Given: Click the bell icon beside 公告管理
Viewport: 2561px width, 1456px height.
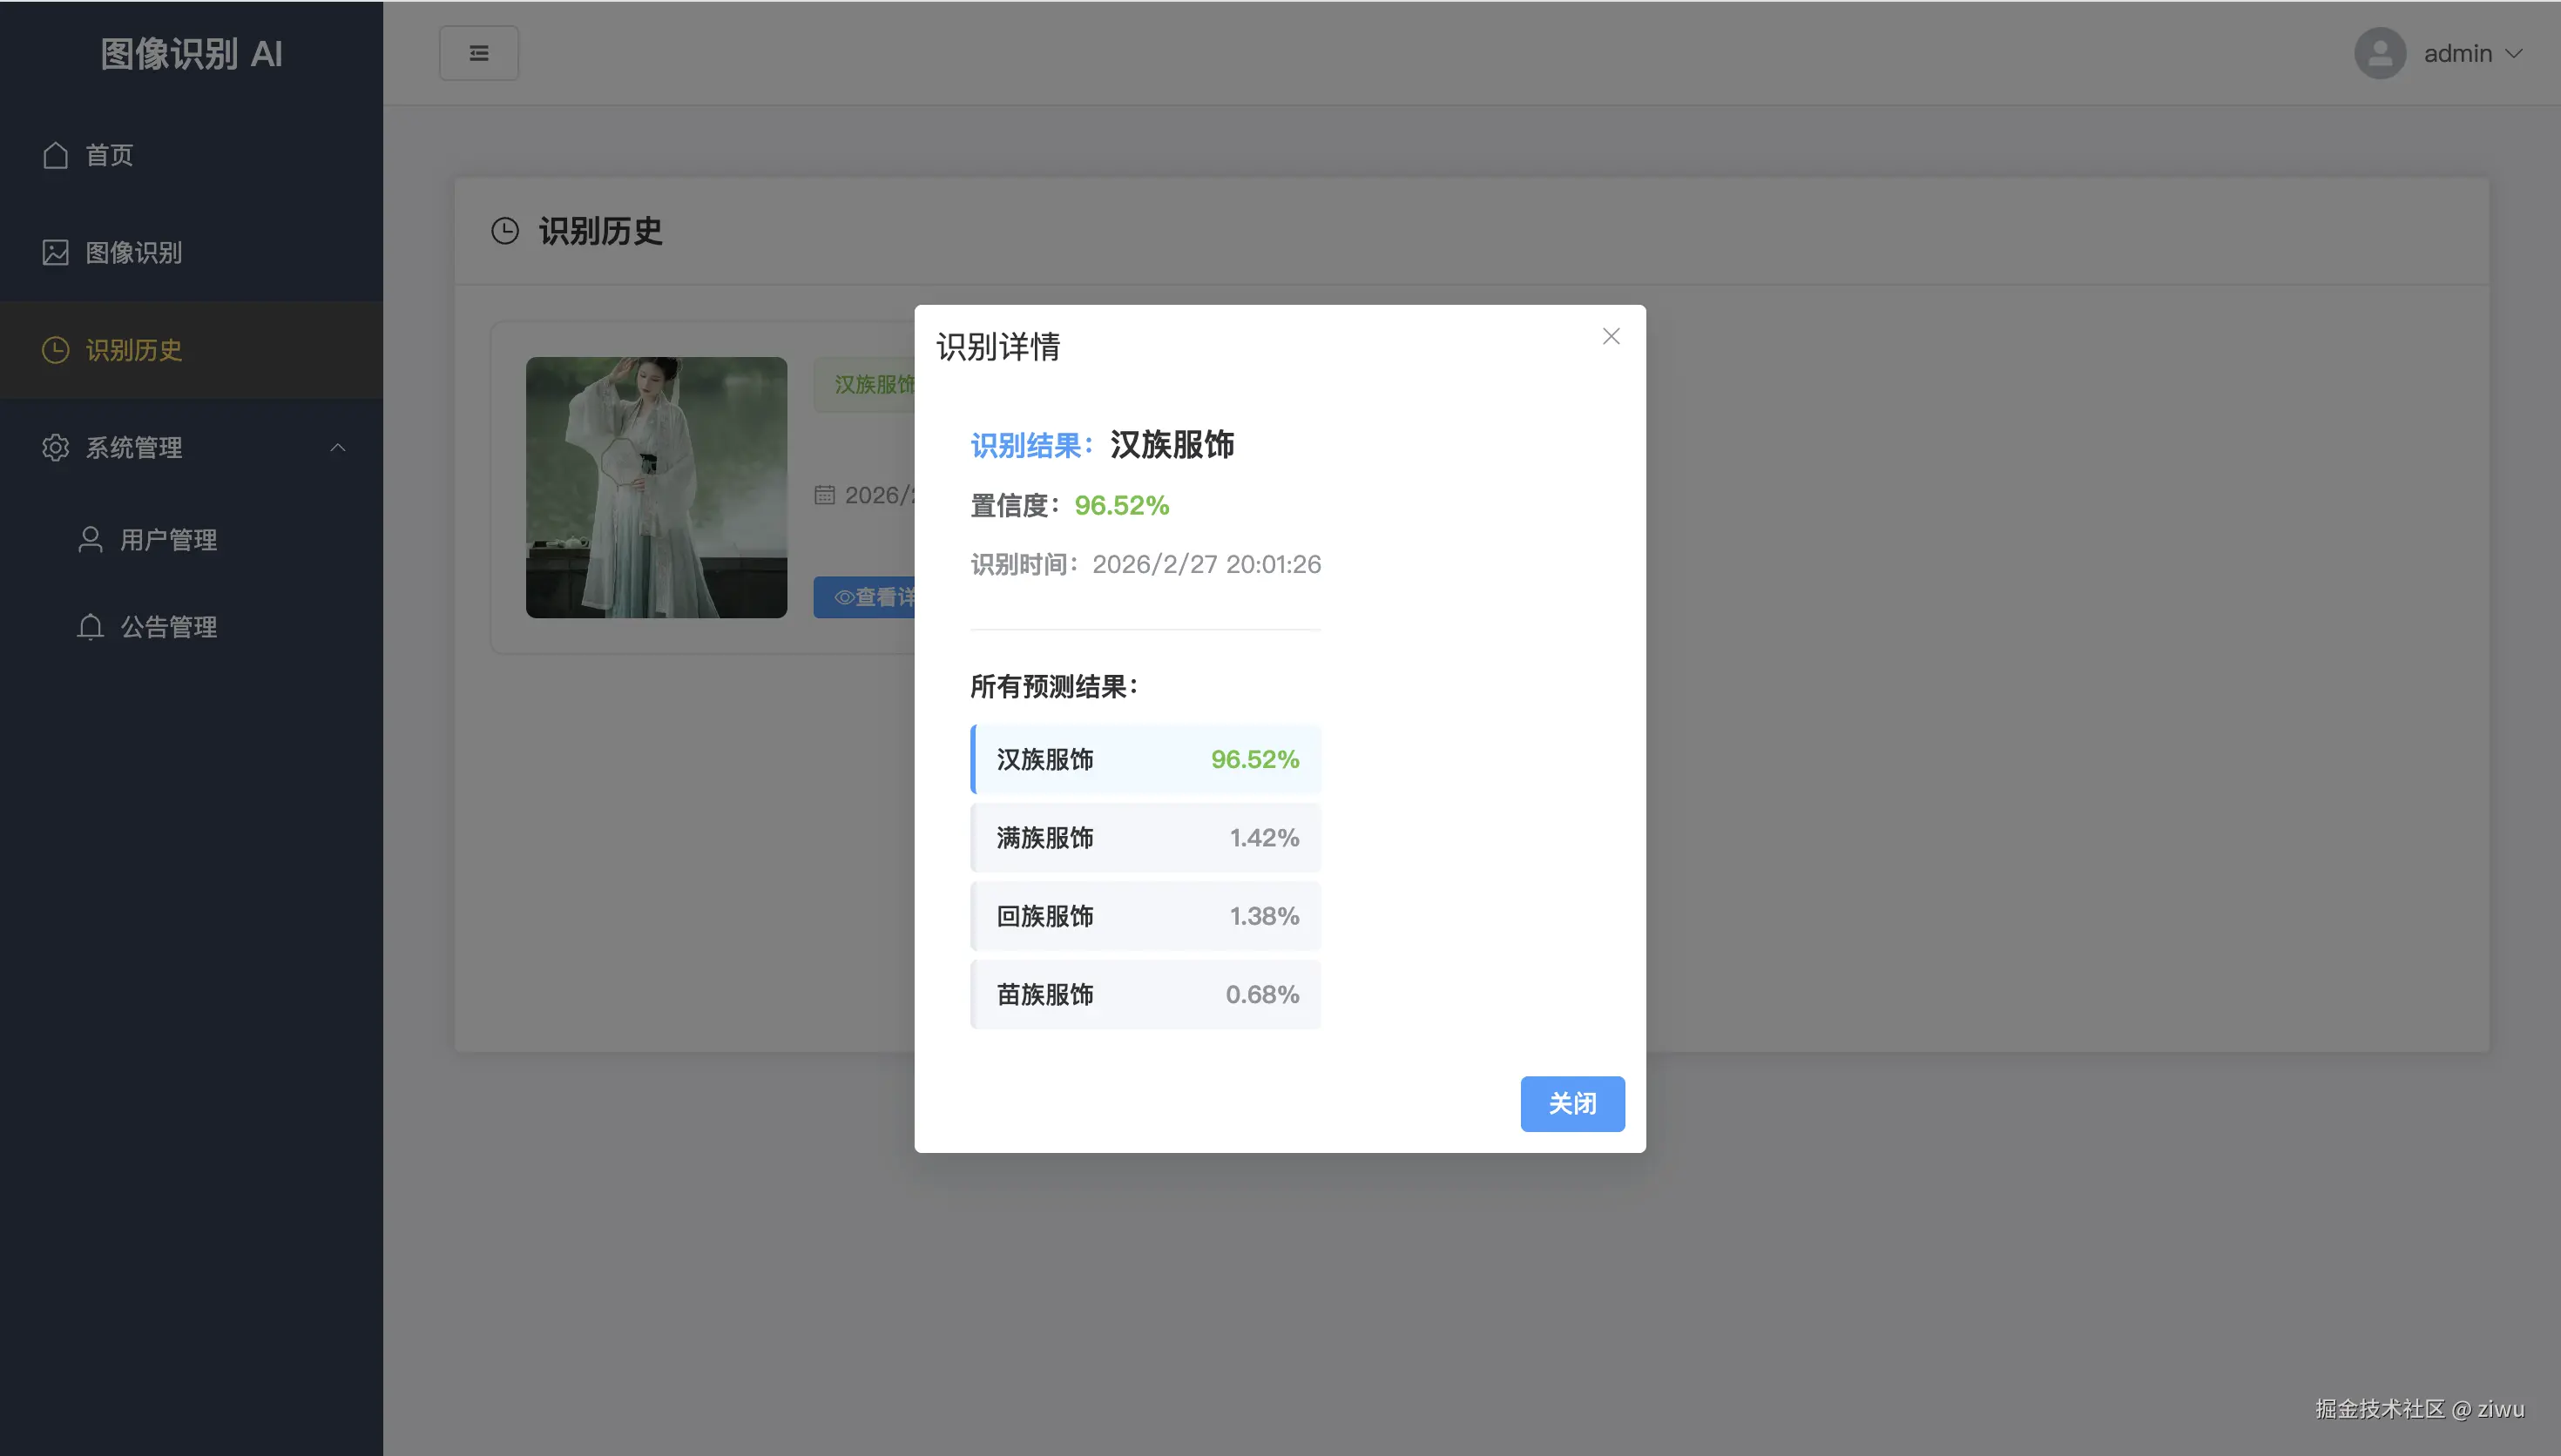Looking at the screenshot, I should 90,627.
